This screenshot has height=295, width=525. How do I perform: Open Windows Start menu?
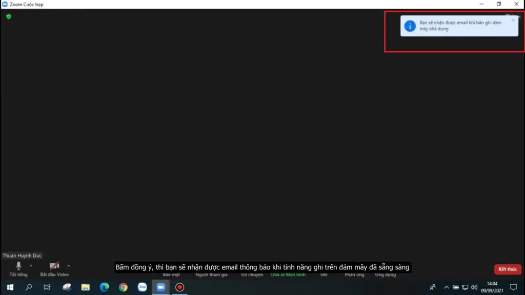tap(10, 287)
